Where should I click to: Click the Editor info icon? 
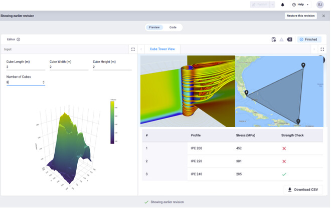[x=19, y=39]
